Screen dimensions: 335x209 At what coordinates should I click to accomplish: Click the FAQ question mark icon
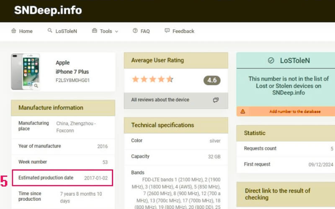[x=135, y=31]
